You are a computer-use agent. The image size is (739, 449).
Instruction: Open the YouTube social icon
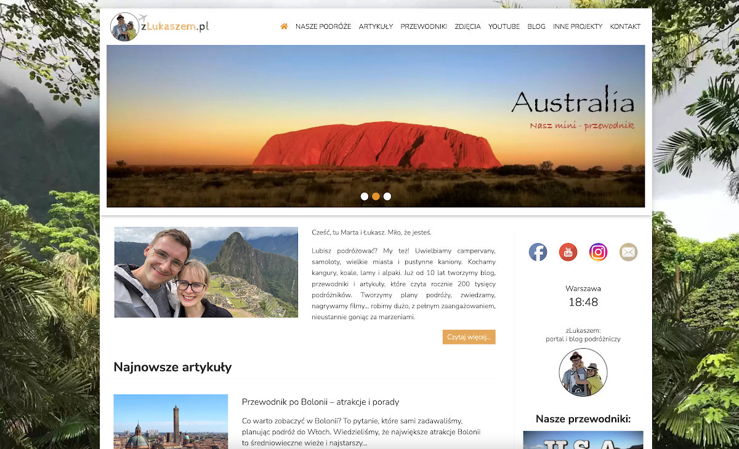click(568, 252)
